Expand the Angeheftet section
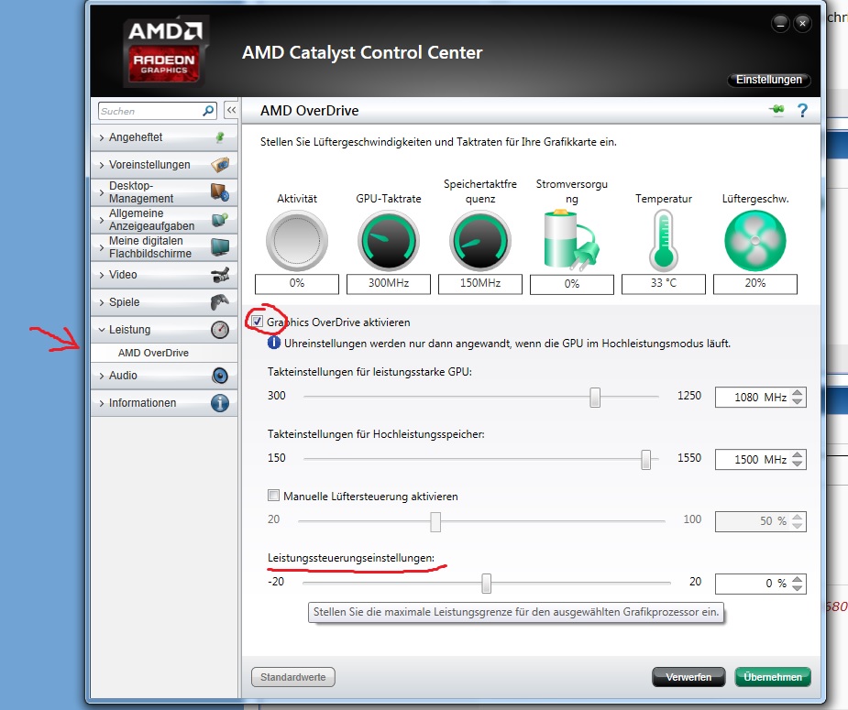The width and height of the screenshot is (848, 710). [x=102, y=137]
